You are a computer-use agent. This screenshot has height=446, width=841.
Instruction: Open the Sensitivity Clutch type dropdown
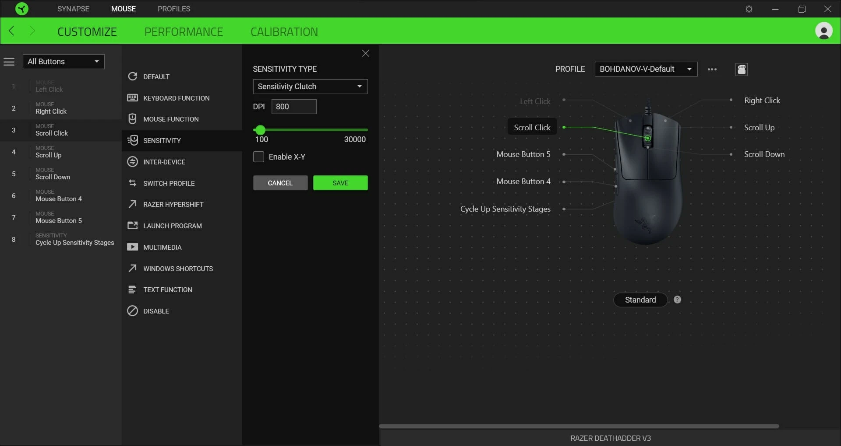[310, 87]
